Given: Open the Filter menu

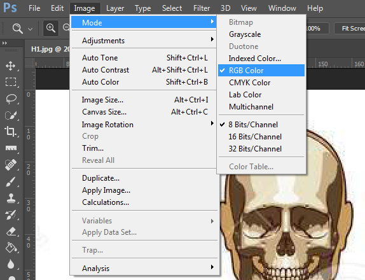Looking at the screenshot, I should coord(202,8).
